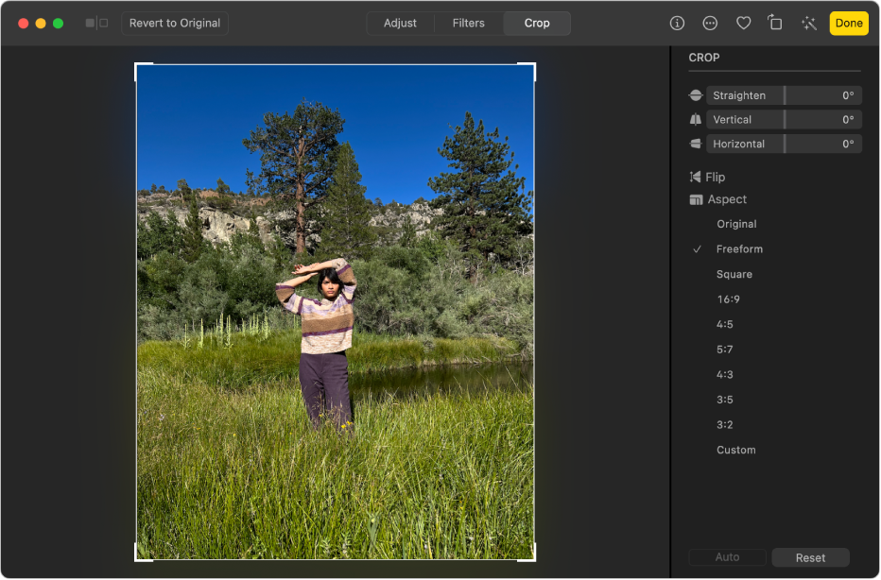Click the Aspect icon
The width and height of the screenshot is (881, 580).
tap(697, 199)
